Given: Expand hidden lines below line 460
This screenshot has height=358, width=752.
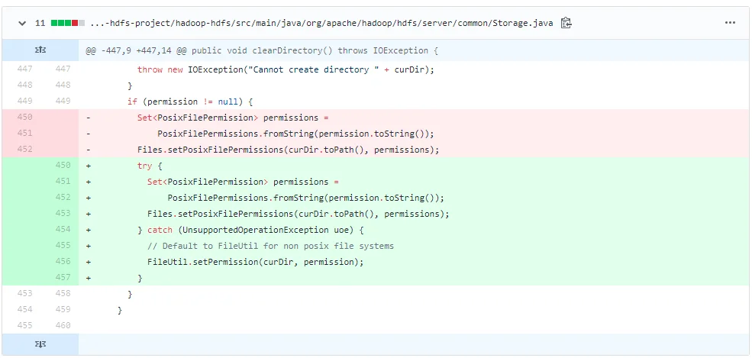Looking at the screenshot, I should [40, 344].
